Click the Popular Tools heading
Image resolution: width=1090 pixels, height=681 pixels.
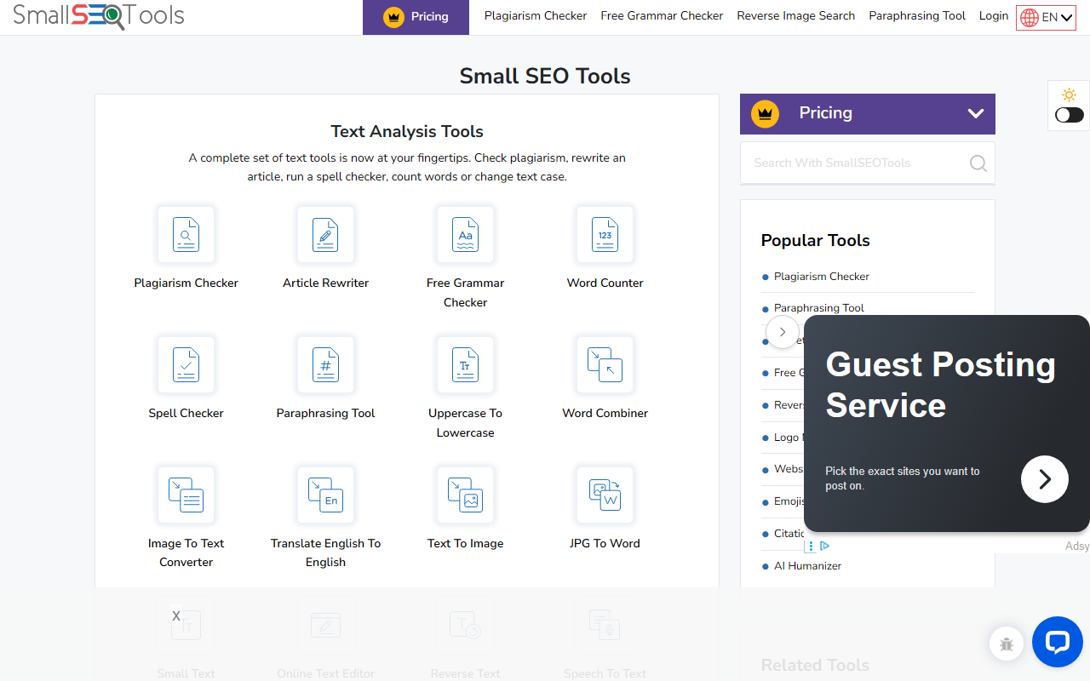pyautogui.click(x=815, y=240)
